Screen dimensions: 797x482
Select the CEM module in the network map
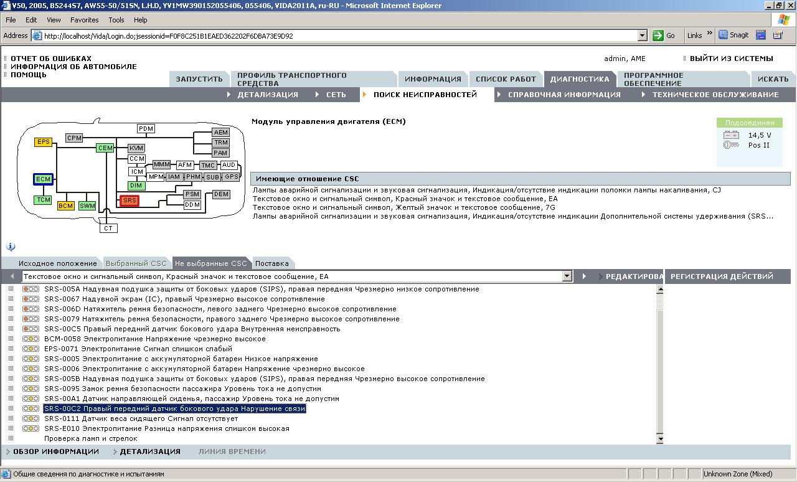[x=105, y=148]
